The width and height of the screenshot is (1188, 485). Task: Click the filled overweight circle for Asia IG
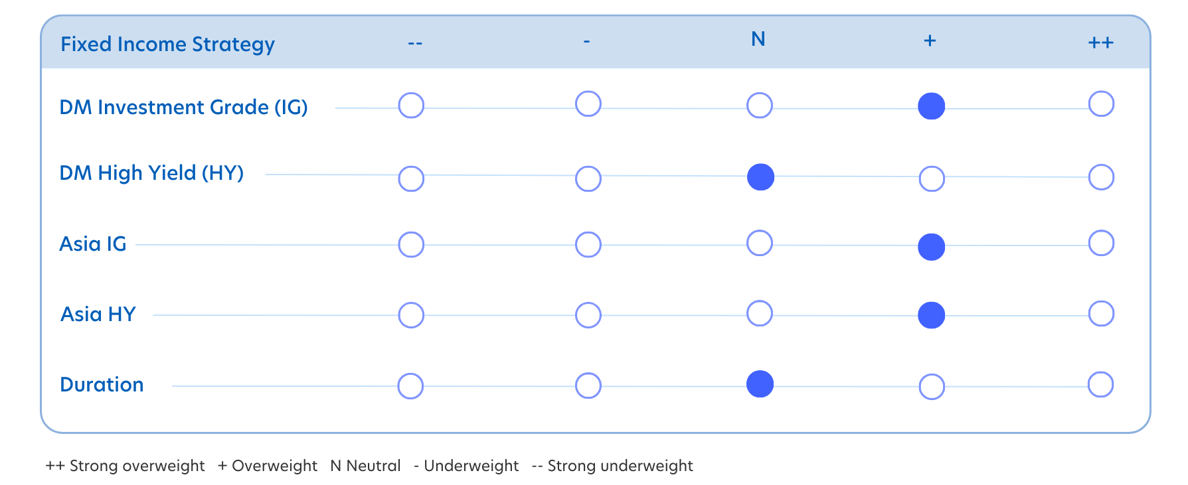(931, 247)
